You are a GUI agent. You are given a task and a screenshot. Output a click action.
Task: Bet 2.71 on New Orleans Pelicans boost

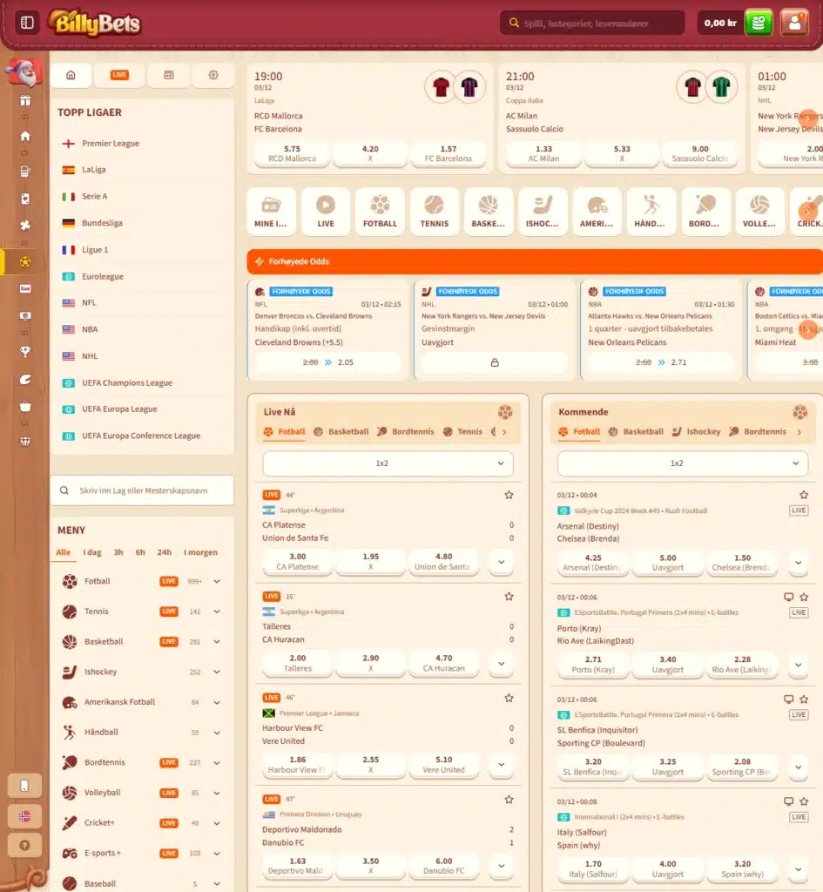point(661,362)
